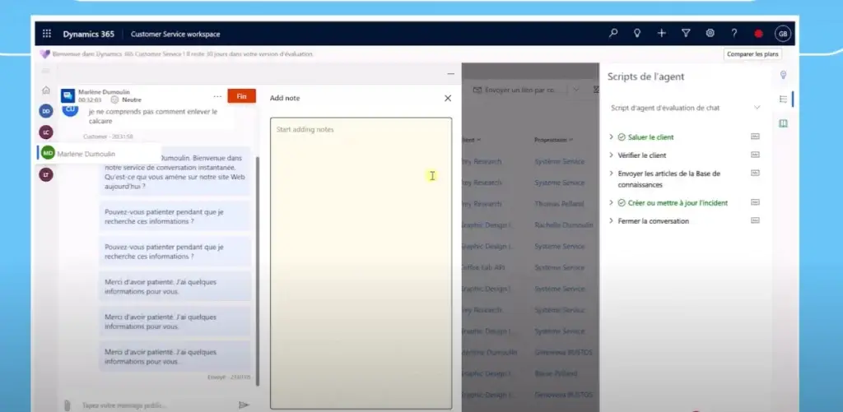843x412 pixels.
Task: Click the Customer Service workspace app name
Action: pos(175,34)
